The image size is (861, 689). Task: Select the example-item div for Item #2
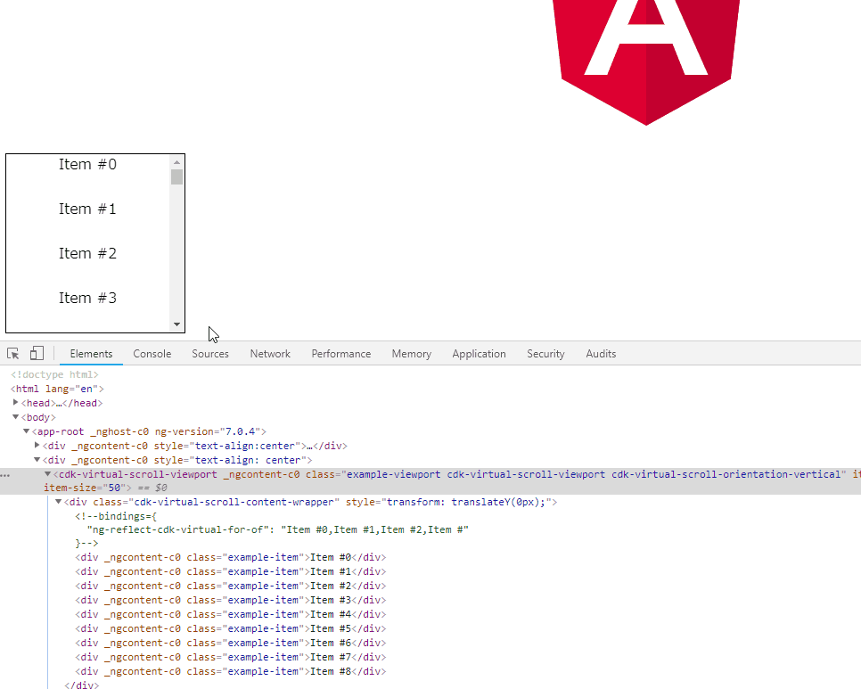[231, 586]
